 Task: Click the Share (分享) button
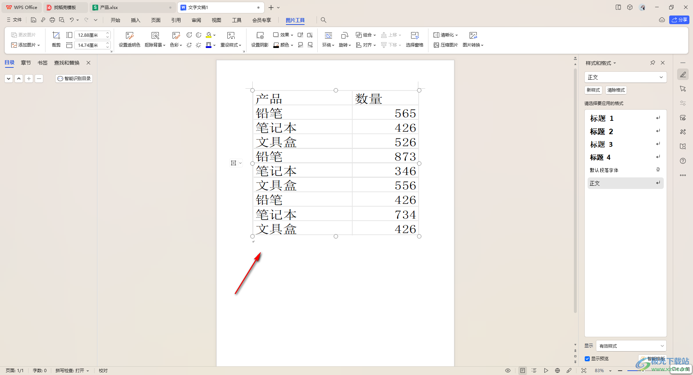point(679,20)
